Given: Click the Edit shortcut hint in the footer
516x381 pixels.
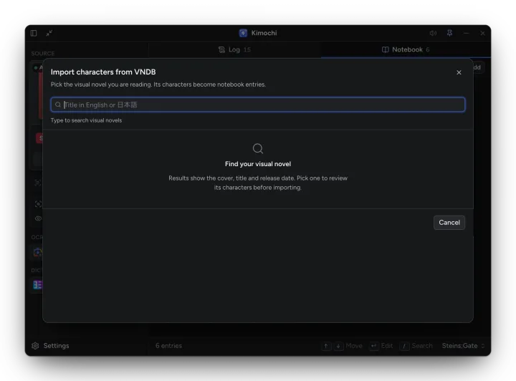Looking at the screenshot, I should click(381, 346).
